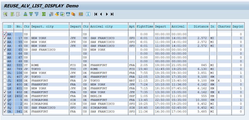The height and width of the screenshot is (120, 249).
Task: Click flight number 2402 cell
Action: click(18, 96)
